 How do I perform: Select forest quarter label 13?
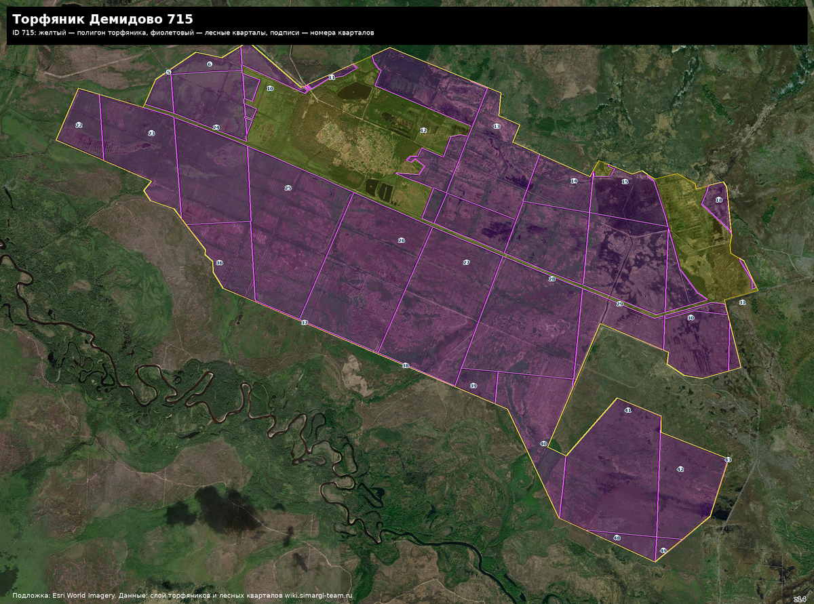pyautogui.click(x=497, y=127)
